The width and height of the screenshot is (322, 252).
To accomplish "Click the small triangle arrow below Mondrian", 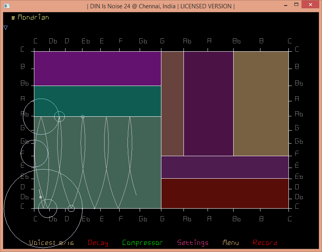I will pos(6,28).
